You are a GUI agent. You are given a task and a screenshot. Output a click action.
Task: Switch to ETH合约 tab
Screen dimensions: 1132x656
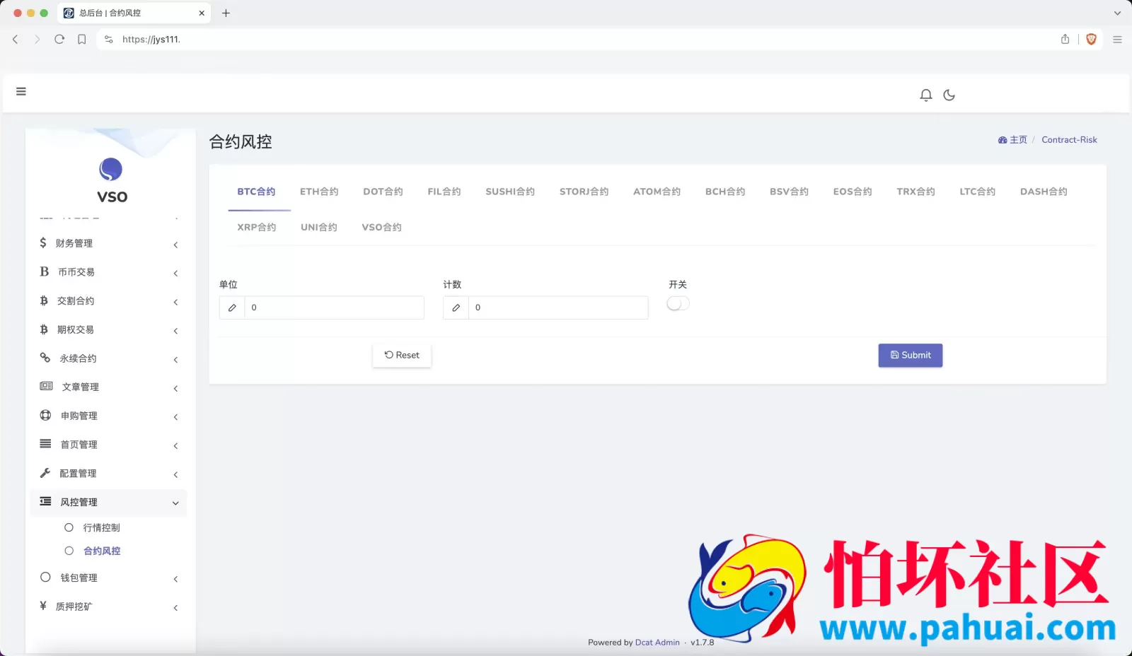[319, 192]
